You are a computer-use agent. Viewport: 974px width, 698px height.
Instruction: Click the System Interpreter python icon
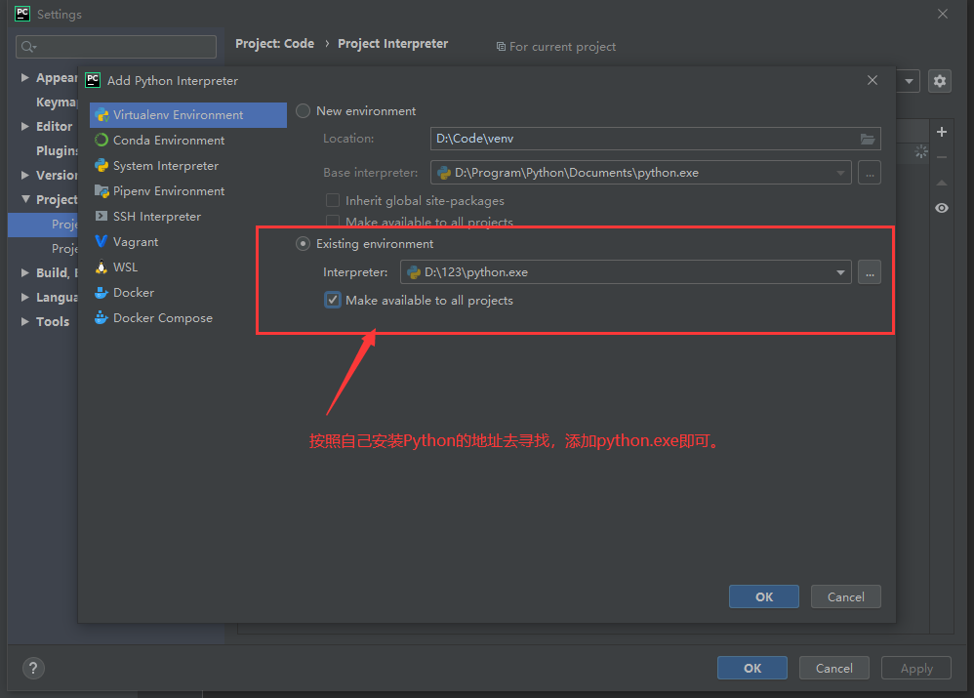pos(101,166)
